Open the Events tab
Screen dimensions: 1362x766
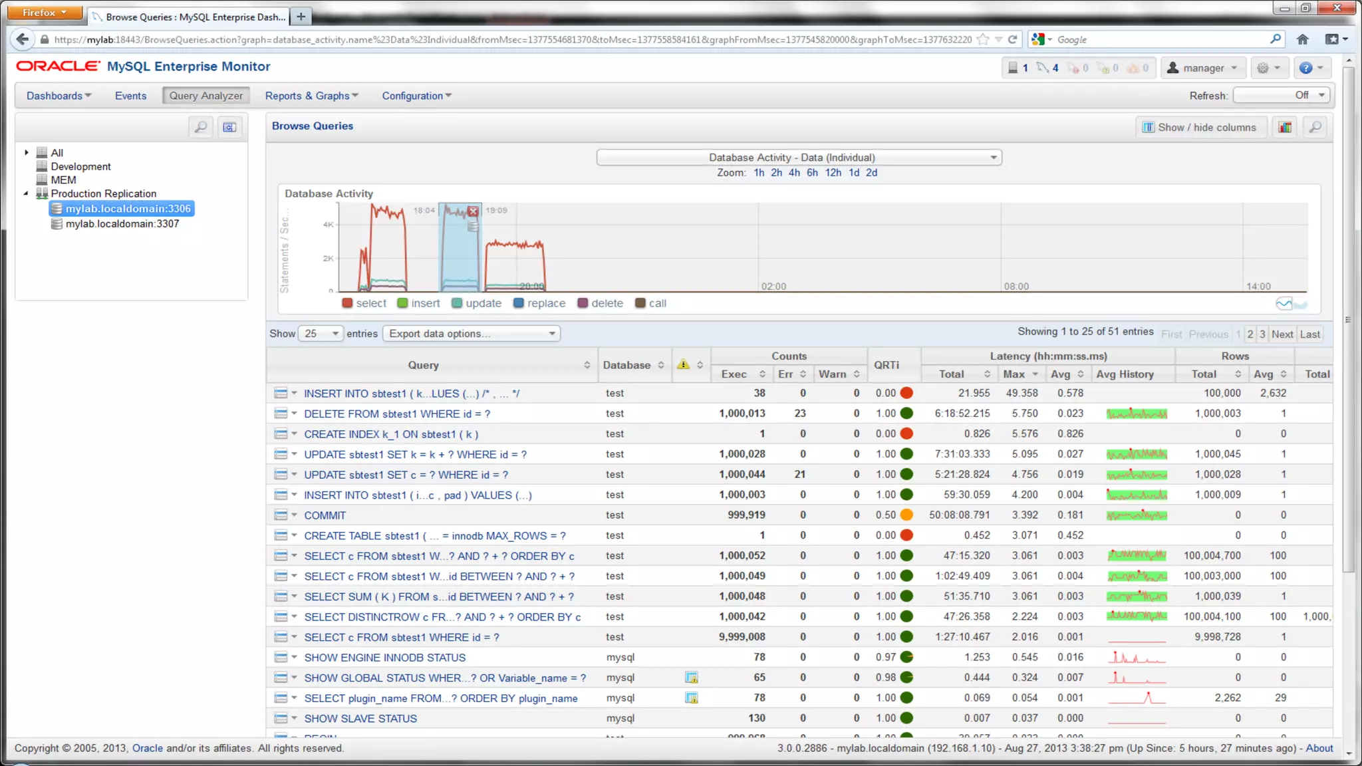tap(130, 96)
